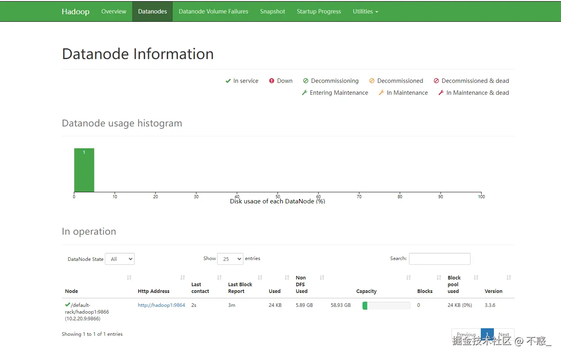Switch to the Snapshot tab
This screenshot has width=561, height=356.
(272, 11)
